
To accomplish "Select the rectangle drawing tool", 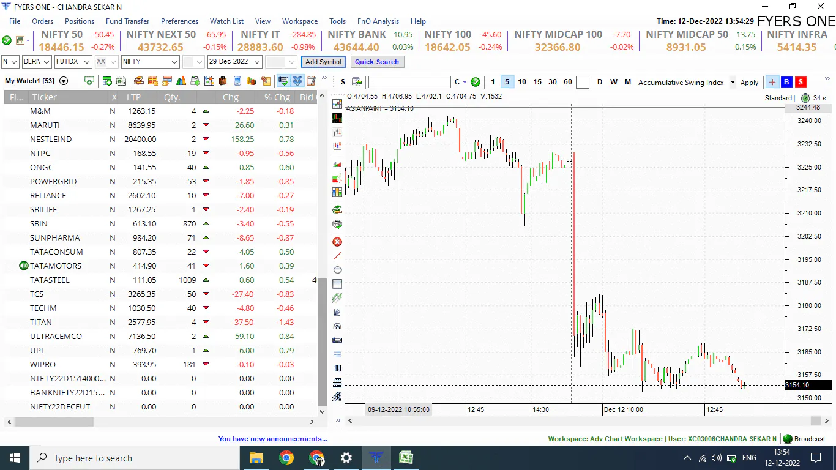I will [337, 284].
